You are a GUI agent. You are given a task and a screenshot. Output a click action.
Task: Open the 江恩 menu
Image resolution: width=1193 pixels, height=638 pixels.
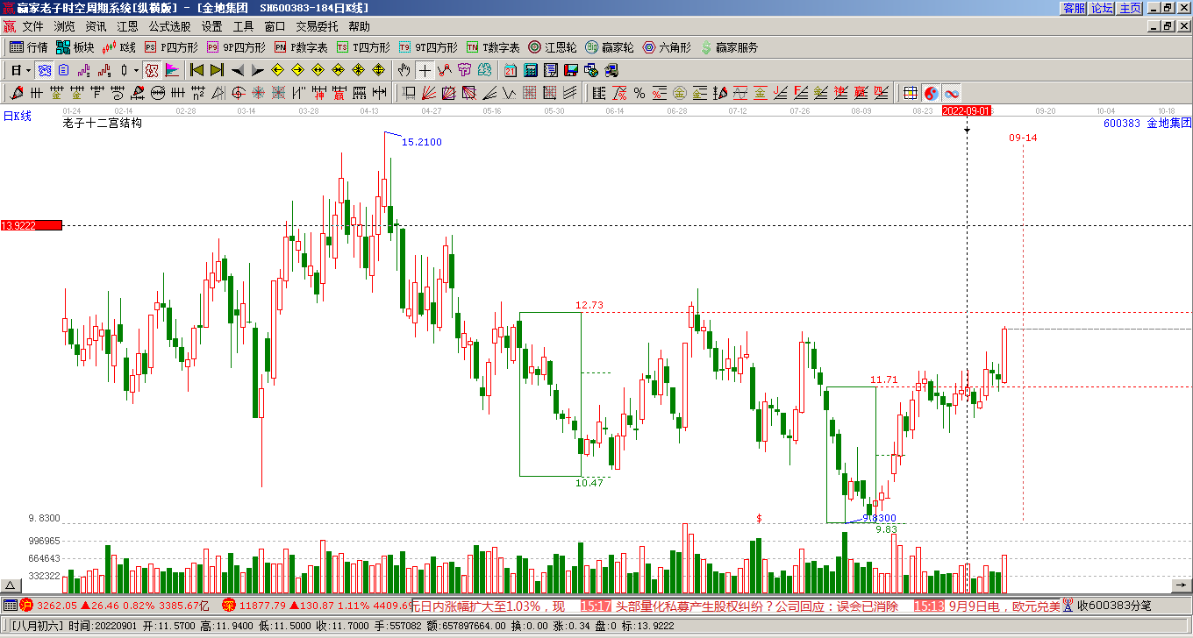127,27
